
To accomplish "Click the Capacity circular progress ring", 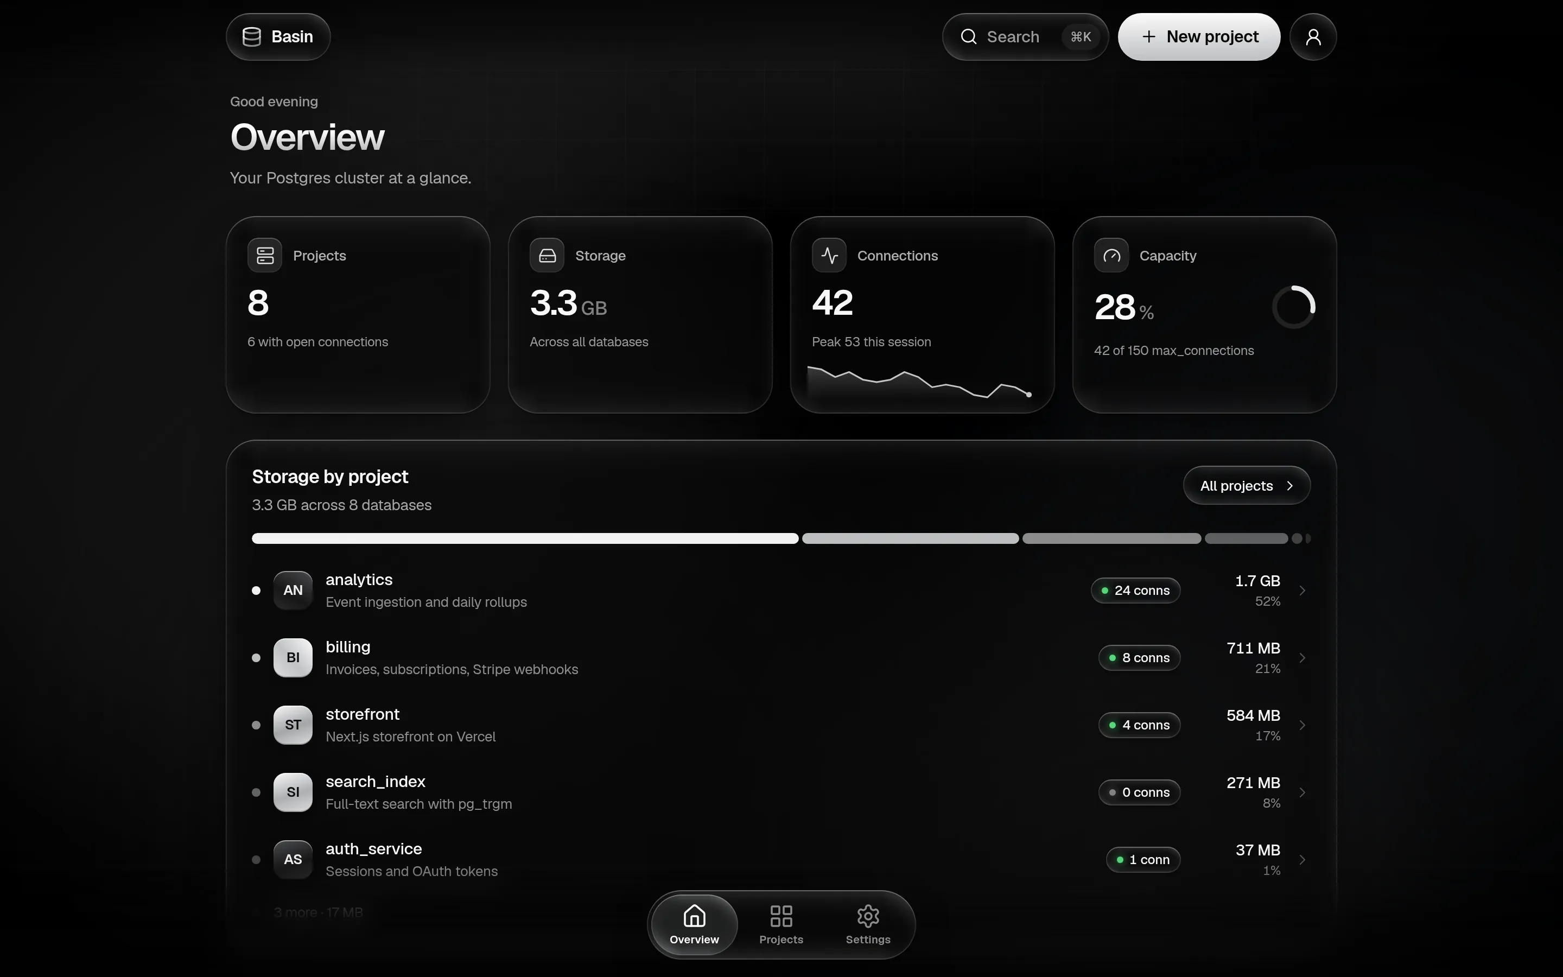I will point(1294,307).
